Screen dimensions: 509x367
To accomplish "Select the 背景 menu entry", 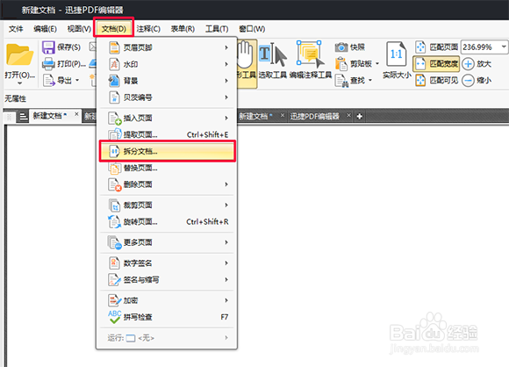I will [x=168, y=81].
